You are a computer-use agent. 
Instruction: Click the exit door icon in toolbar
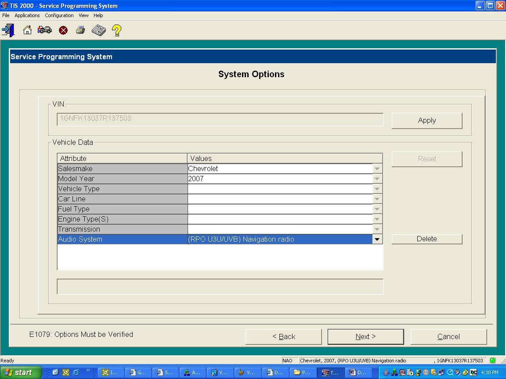click(8, 30)
